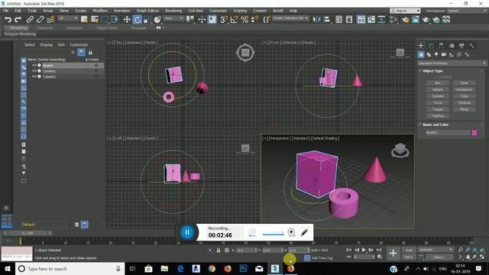The width and height of the screenshot is (489, 275).
Task: Switch to the Motion command panel tab
Action: coord(452,46)
